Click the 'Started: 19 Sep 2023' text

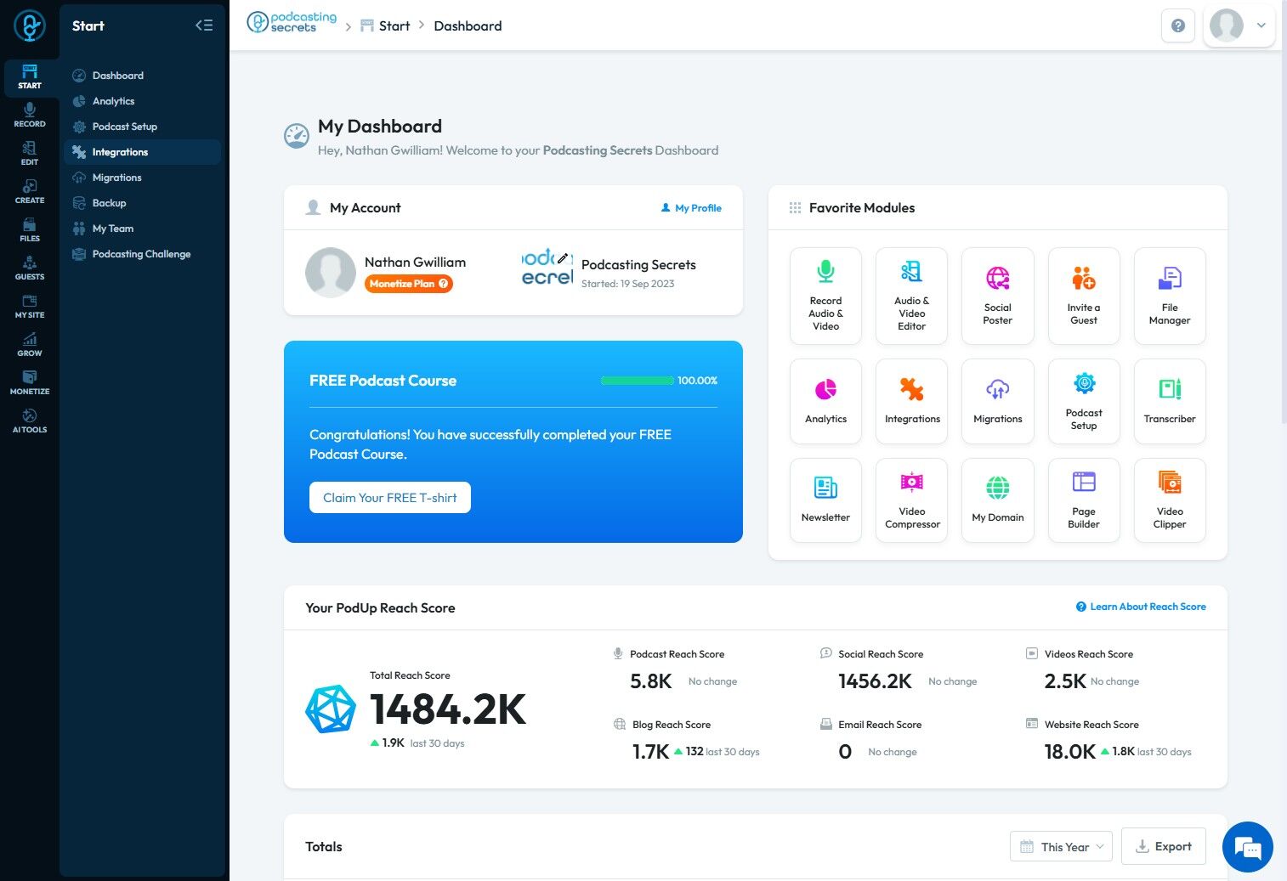pos(627,284)
